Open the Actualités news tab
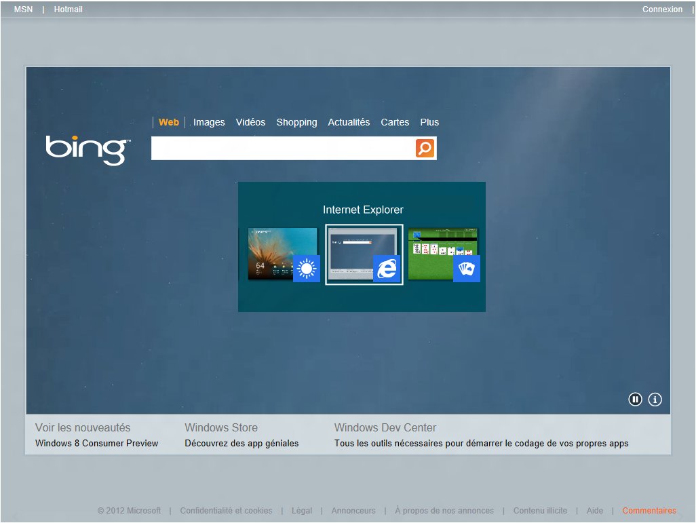Viewport: 696px width, 523px height. [349, 122]
